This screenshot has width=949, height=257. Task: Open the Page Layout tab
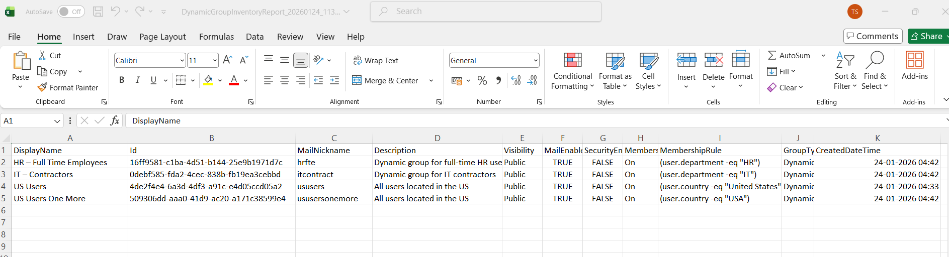tap(162, 37)
